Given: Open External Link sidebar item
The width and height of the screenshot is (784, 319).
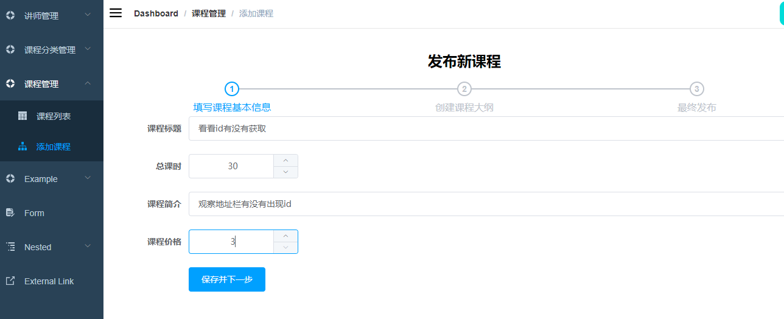Looking at the screenshot, I should pos(52,281).
